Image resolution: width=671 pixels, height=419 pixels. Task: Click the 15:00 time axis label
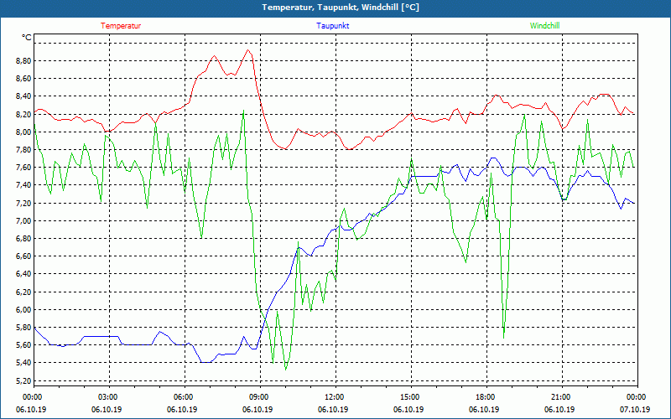(x=409, y=396)
